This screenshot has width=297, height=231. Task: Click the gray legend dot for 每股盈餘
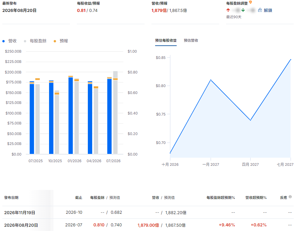pyautogui.click(x=25, y=41)
